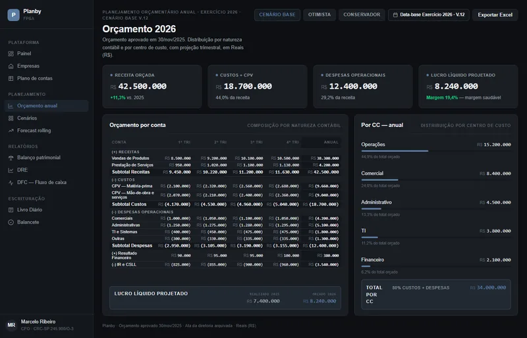
Task: Click the Exportar Excel button
Action: pos(495,14)
